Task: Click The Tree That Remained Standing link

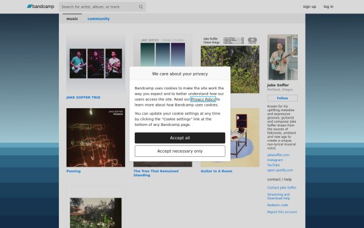Action: pyautogui.click(x=156, y=173)
